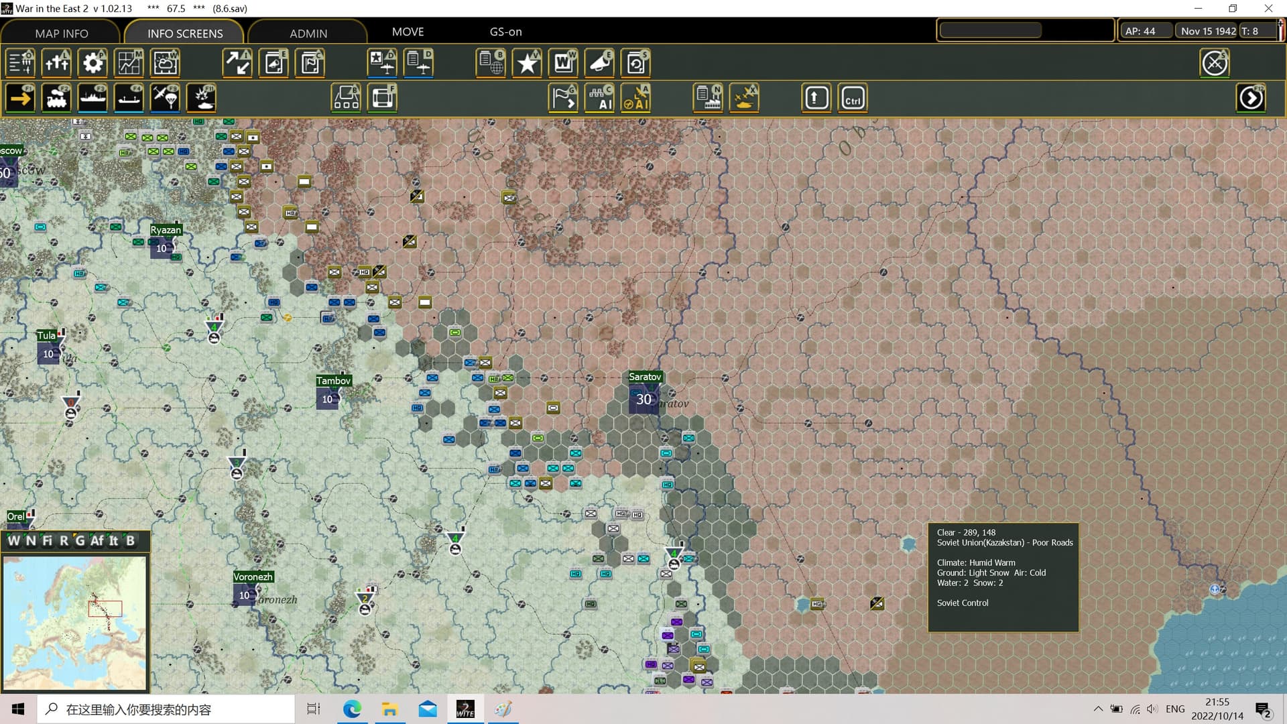
Task: Click the empty status field in top bar
Action: (991, 30)
